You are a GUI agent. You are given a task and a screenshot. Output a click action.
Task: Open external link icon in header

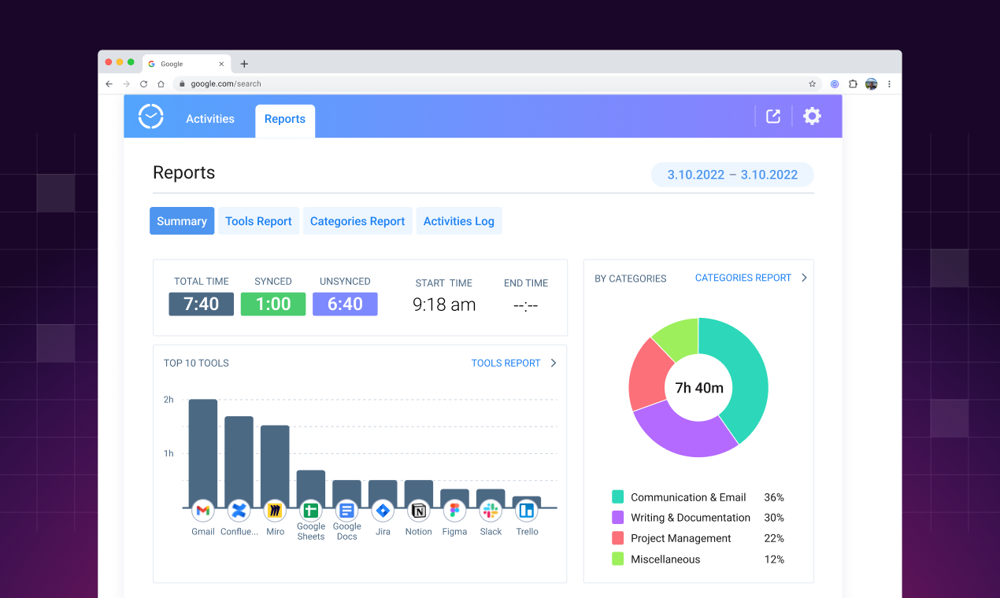coord(773,116)
